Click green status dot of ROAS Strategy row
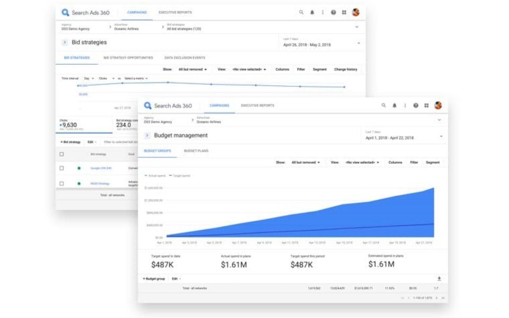Screen dimensions: 509x318 pos(79,183)
